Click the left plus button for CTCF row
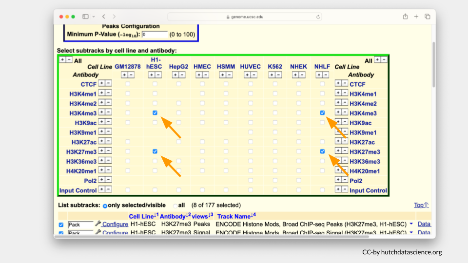The image size is (468, 263). tap(102, 83)
